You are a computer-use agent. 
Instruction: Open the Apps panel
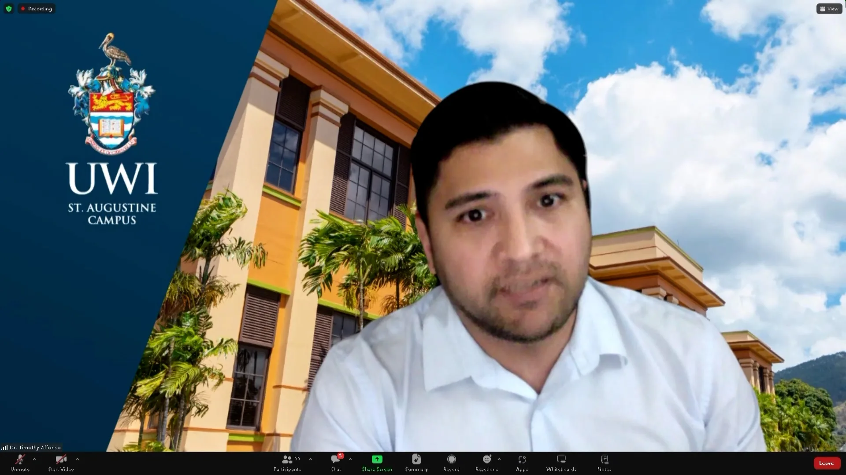522,462
